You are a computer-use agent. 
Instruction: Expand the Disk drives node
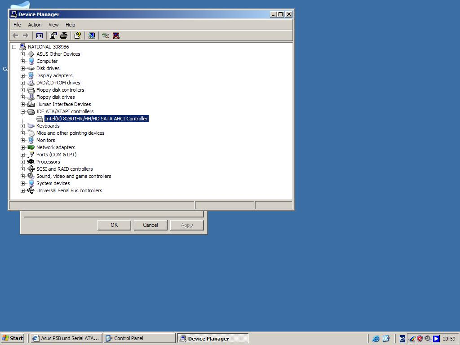click(22, 68)
